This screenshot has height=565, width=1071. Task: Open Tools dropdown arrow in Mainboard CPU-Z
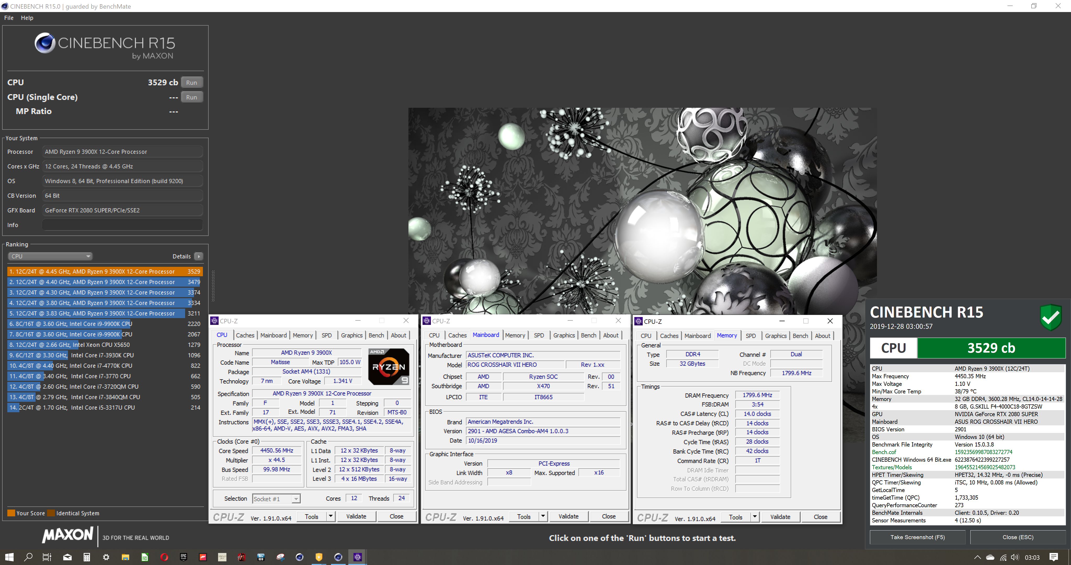(x=543, y=516)
